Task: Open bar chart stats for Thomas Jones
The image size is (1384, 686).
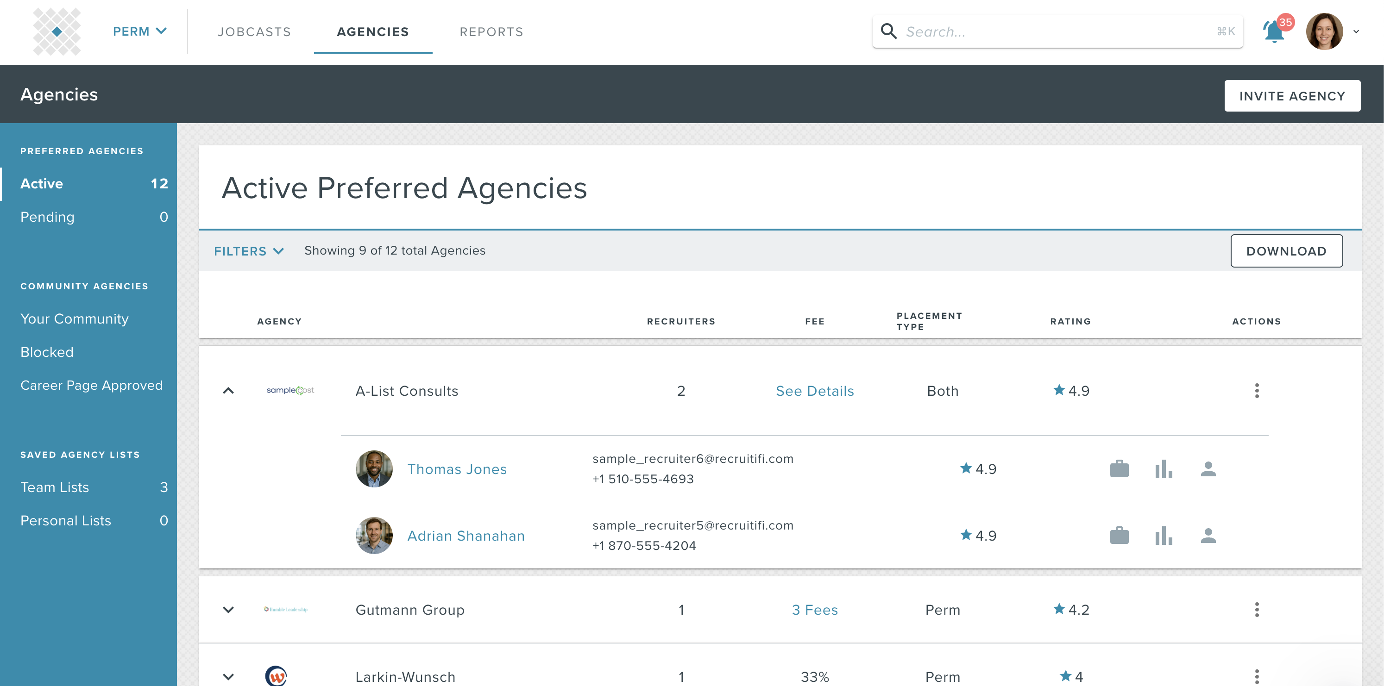Action: [x=1163, y=468]
